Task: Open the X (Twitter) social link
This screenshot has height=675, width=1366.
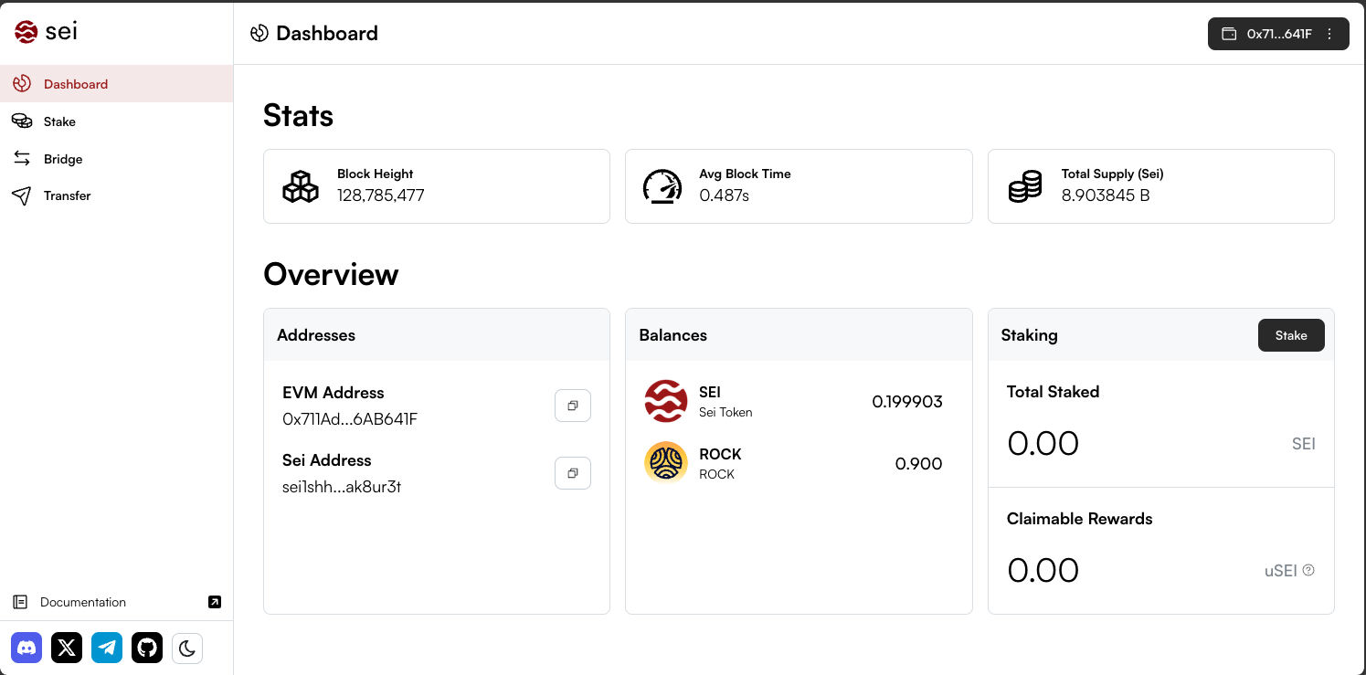Action: tap(67, 648)
